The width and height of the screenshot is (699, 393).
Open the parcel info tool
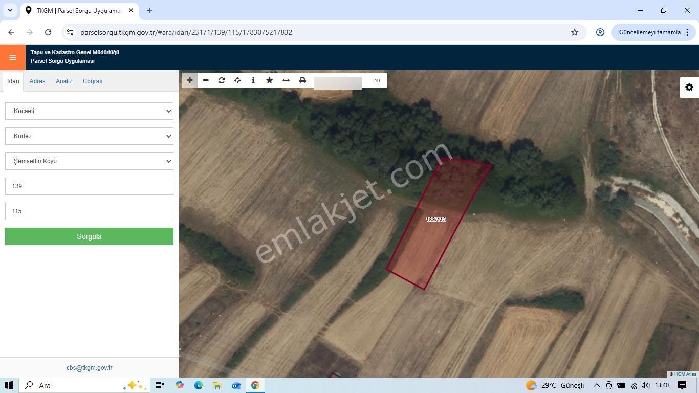(253, 80)
